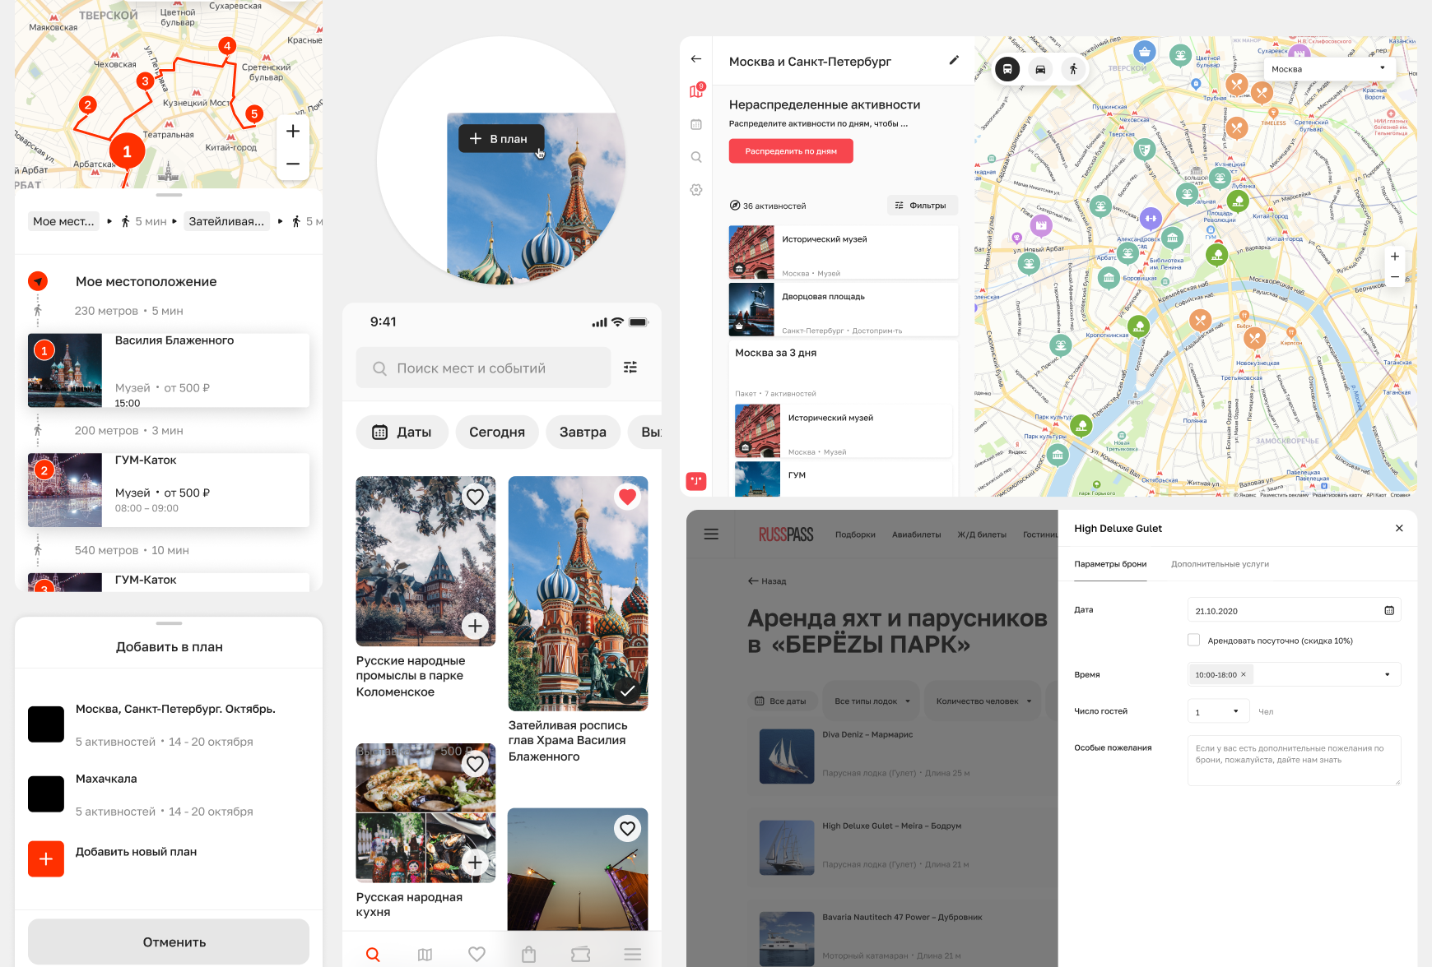
Task: Favorite the bridge photo via its heart icon
Action: [x=627, y=828]
